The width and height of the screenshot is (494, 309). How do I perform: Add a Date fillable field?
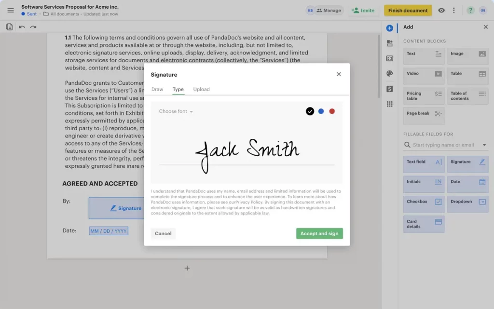click(467, 184)
